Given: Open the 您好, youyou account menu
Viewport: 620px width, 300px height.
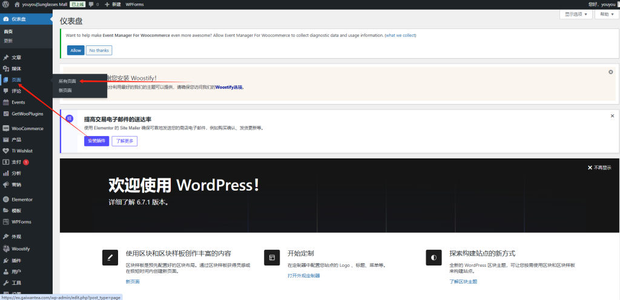Looking at the screenshot, I should (604, 4).
